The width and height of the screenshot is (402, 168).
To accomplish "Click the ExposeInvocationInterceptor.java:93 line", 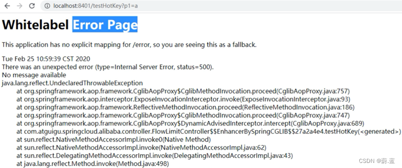I will [x=184, y=99].
